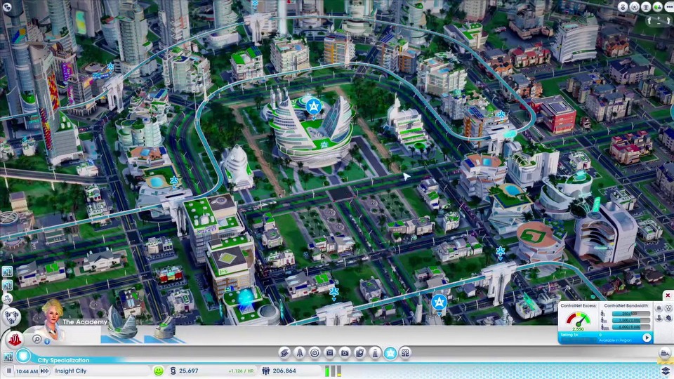Open the road tool icon on left edge
Screen dimensions: 674x379
coord(7,298)
